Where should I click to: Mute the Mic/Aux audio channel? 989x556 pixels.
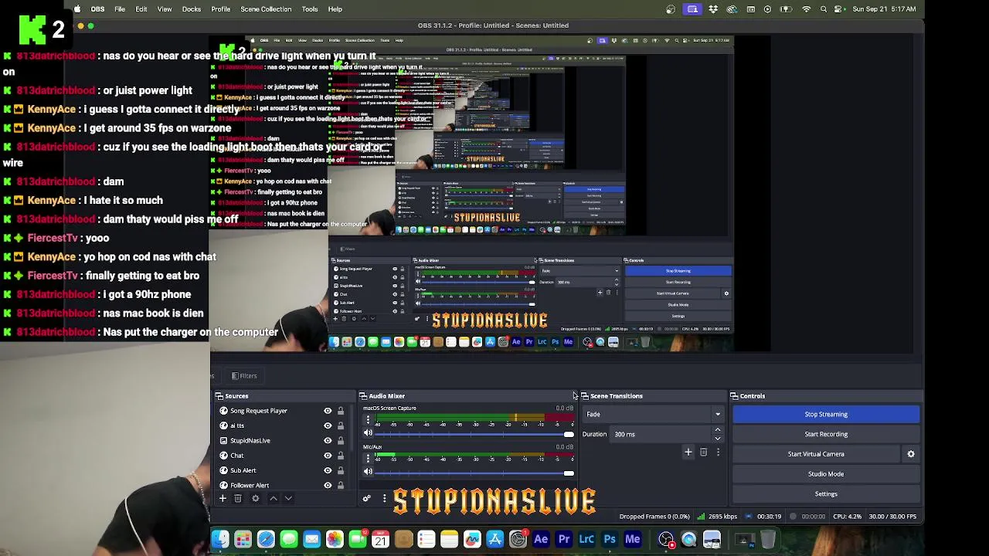click(368, 472)
